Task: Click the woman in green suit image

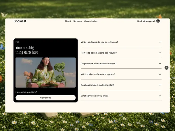Action: (45, 72)
